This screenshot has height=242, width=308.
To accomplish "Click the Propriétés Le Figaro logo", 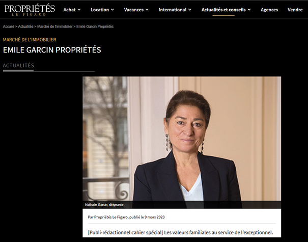I will point(30,10).
